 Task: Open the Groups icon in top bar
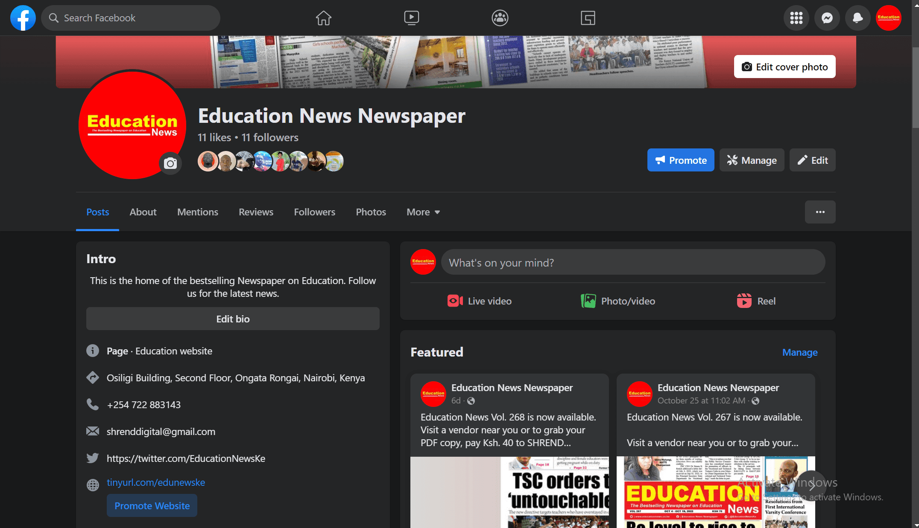pos(500,18)
